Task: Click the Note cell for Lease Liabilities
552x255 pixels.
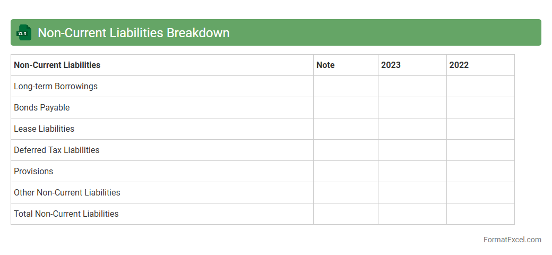Action: (x=346, y=129)
